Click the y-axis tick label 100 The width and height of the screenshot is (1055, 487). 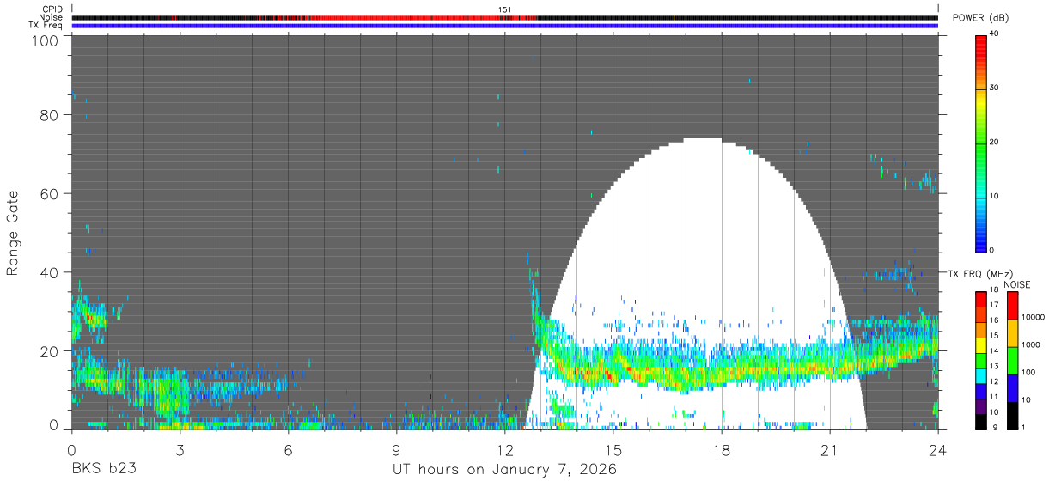pos(43,40)
